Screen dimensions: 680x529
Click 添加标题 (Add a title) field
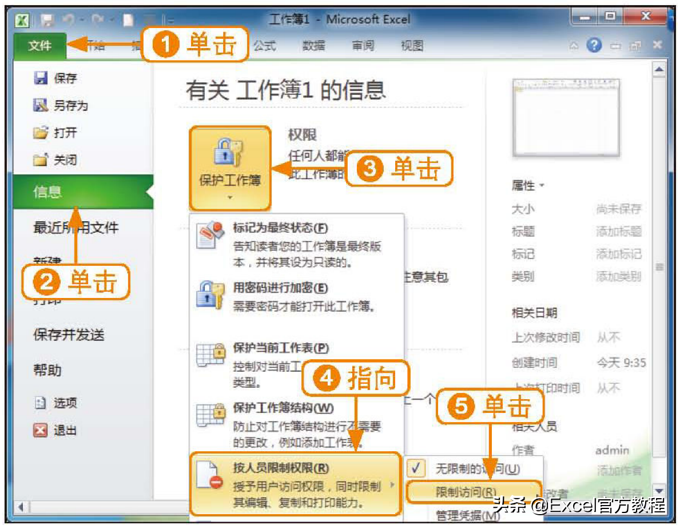click(x=618, y=232)
